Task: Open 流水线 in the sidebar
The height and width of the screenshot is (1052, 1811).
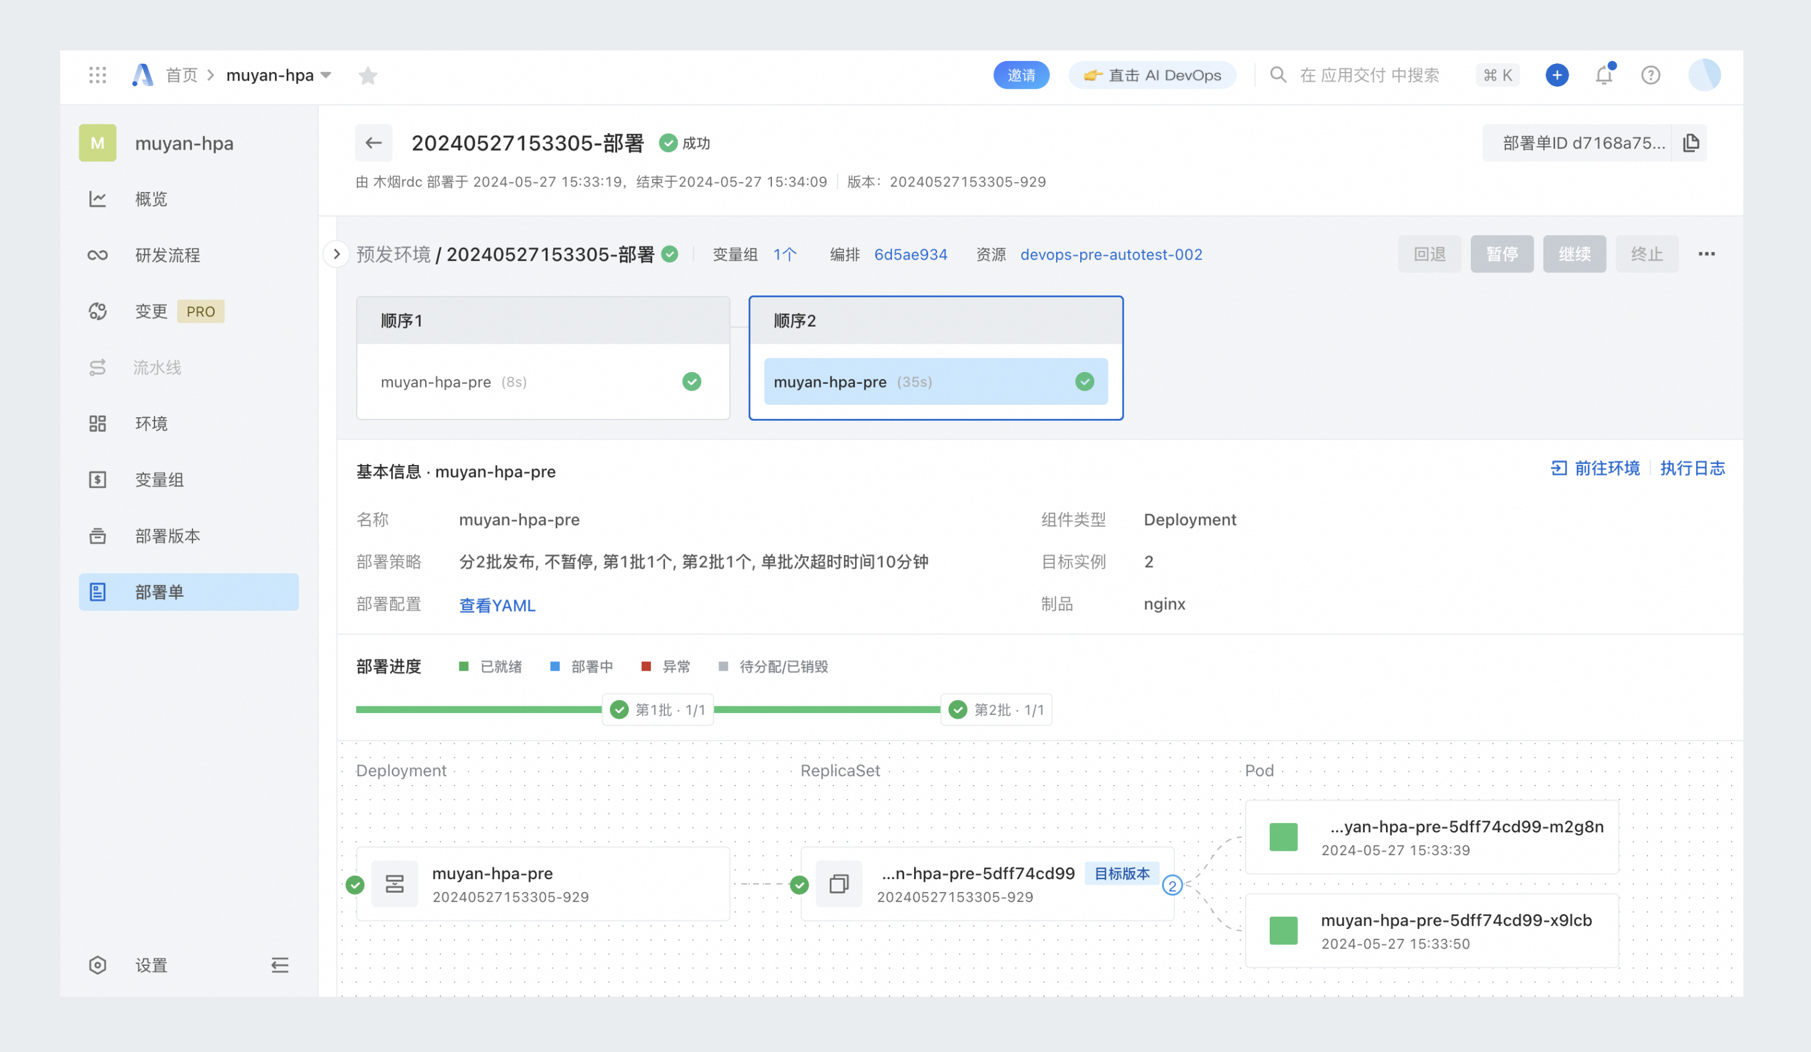Action: point(188,368)
